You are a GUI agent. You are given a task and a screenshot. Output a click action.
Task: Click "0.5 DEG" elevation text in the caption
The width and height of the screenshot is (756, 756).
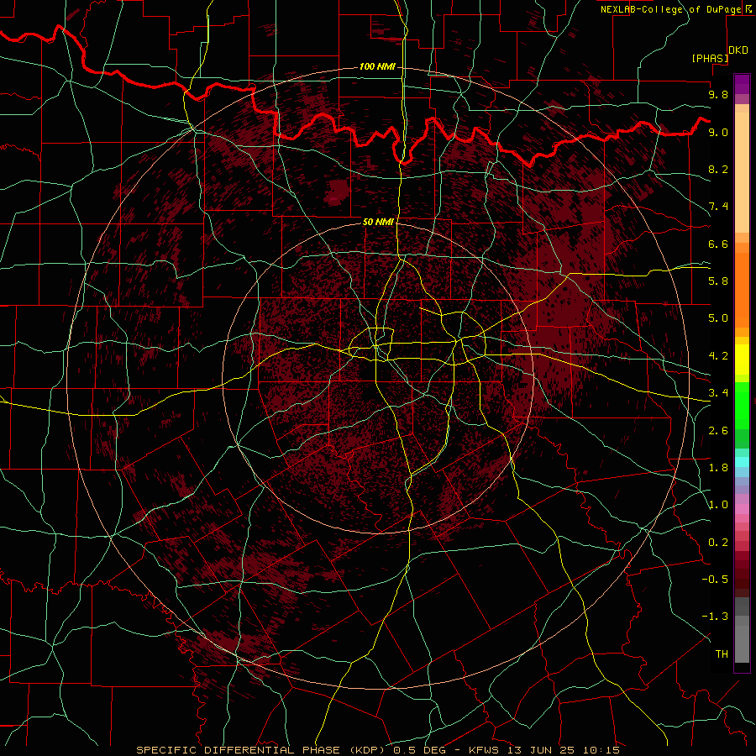click(x=418, y=750)
